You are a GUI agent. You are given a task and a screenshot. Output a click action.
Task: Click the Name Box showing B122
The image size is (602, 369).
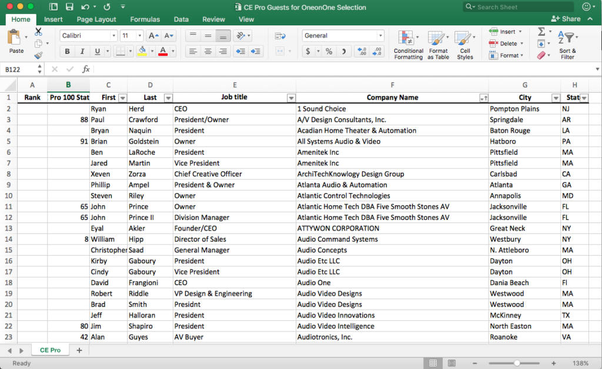pos(19,69)
